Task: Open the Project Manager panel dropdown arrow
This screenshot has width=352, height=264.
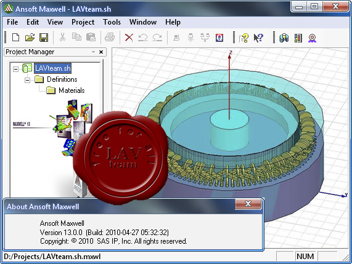Action: 93,52
